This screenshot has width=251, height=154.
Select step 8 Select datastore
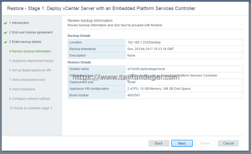[x=22, y=89]
